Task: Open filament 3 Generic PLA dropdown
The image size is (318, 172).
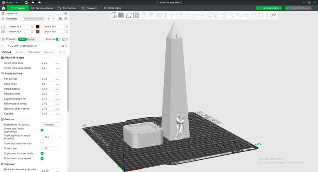Action: tap(18, 32)
